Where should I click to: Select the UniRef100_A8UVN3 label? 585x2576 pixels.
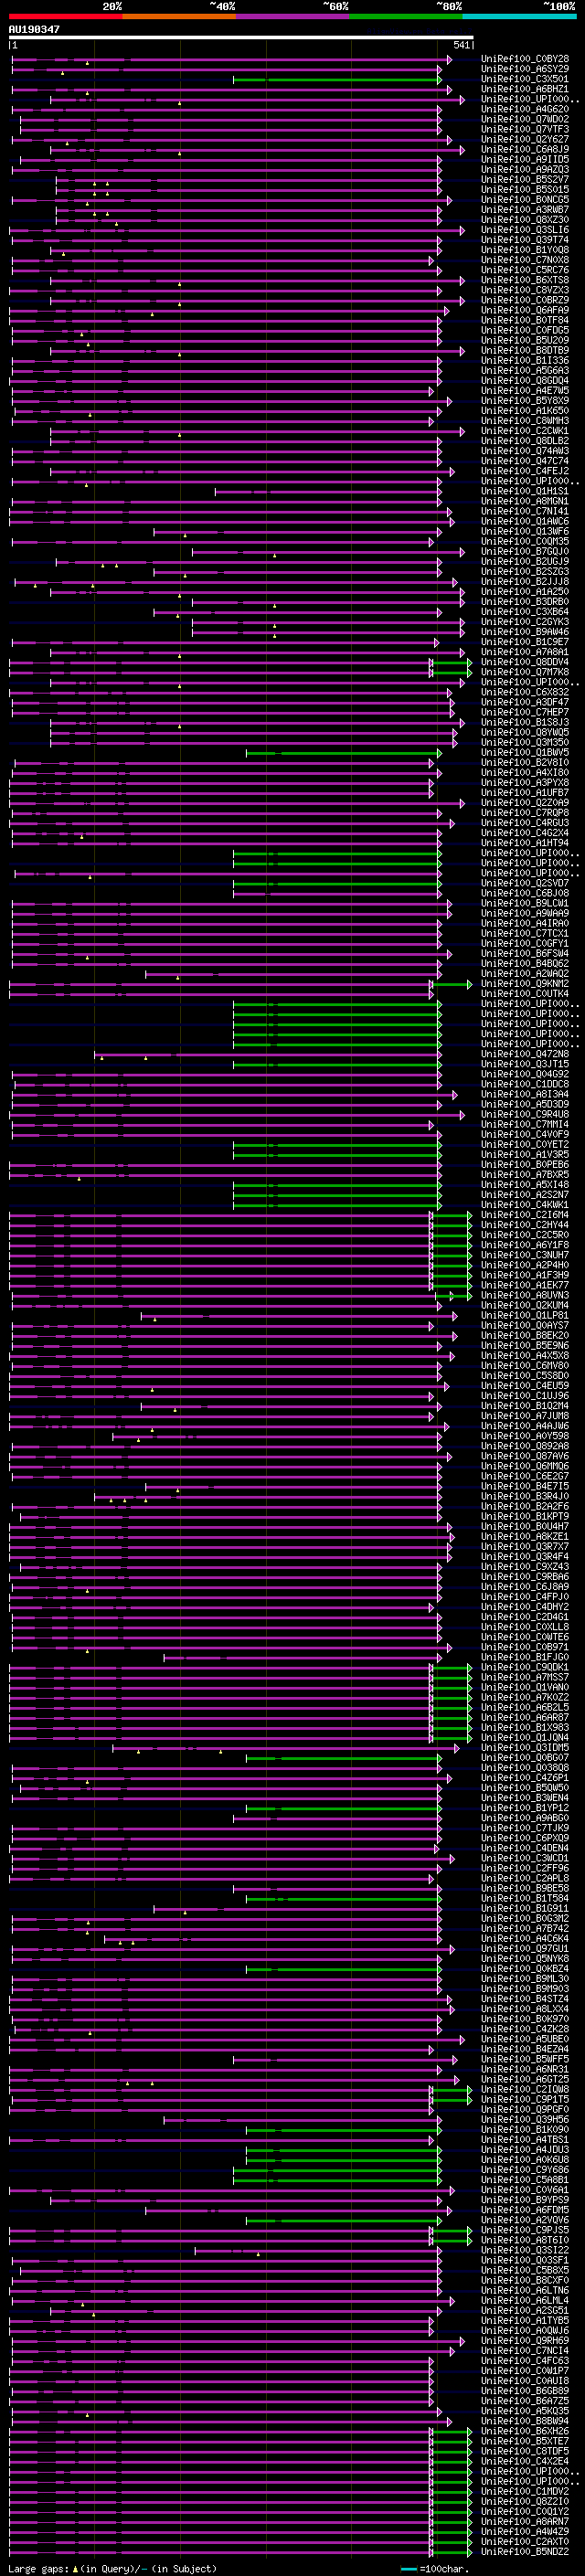524,1294
